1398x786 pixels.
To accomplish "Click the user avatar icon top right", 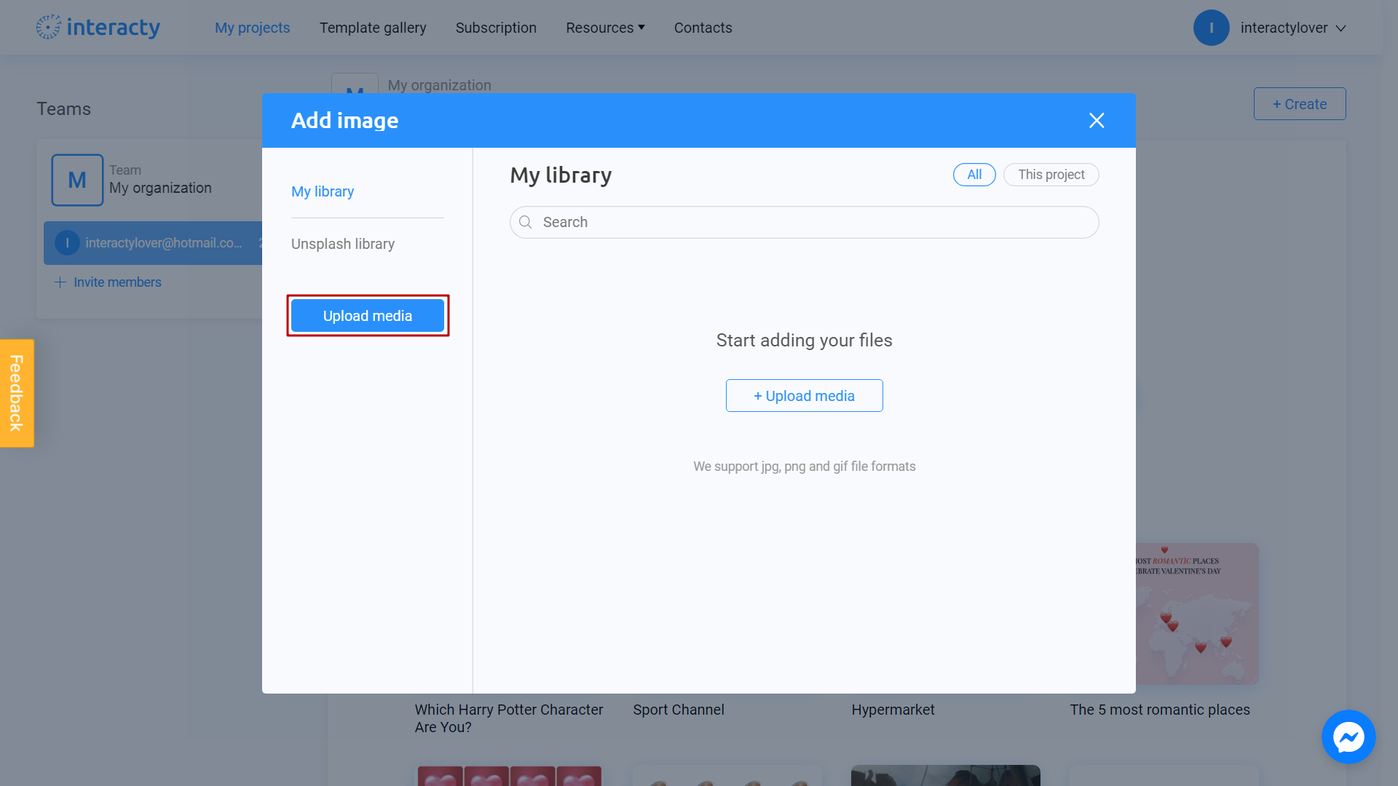I will tap(1212, 28).
